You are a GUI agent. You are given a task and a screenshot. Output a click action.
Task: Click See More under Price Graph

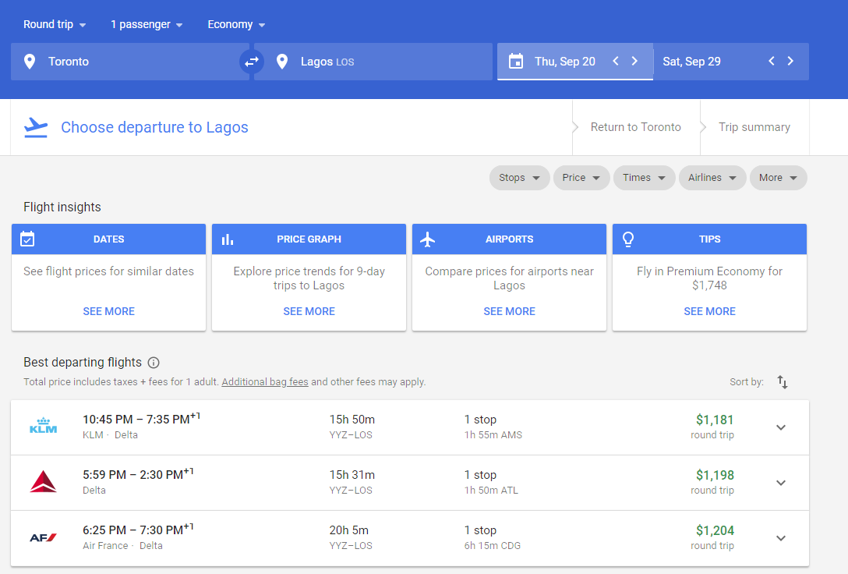pos(309,311)
